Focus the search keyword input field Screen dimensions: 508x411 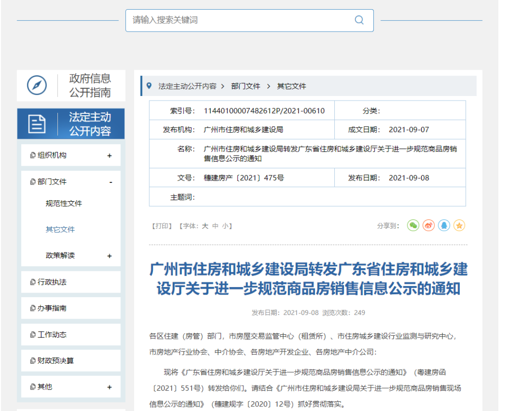pos(249,20)
